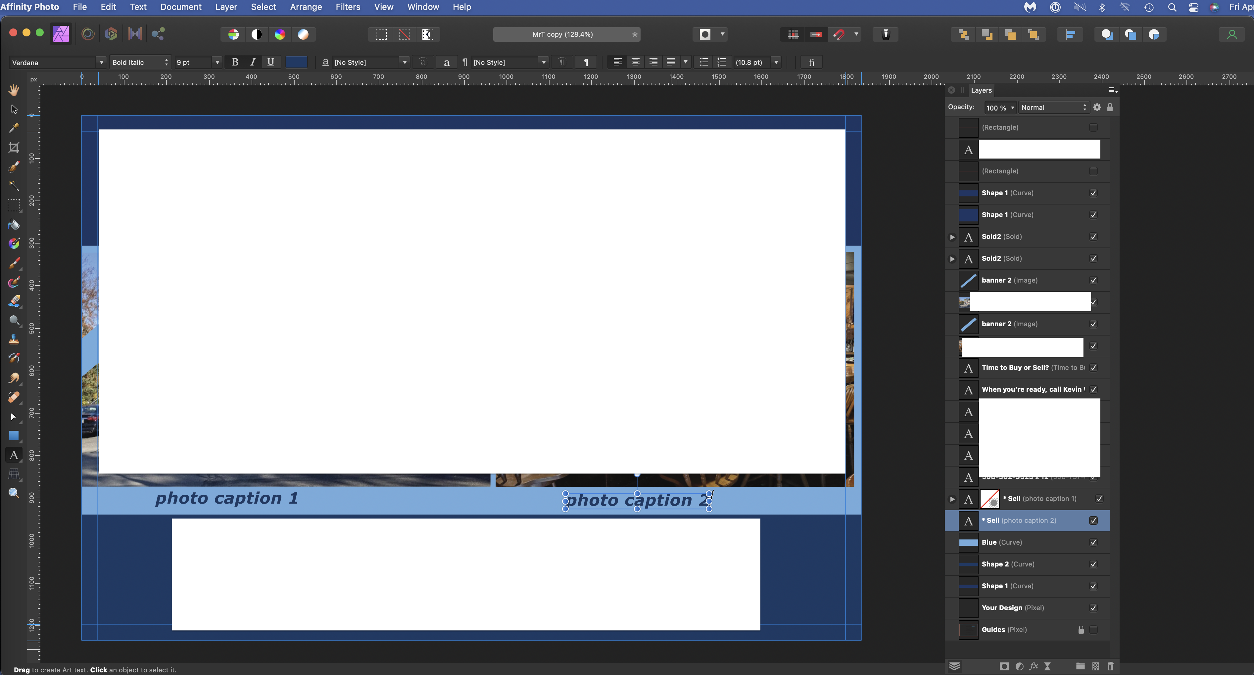Select the Rectangular Marquee tool
The width and height of the screenshot is (1254, 675).
(x=14, y=205)
